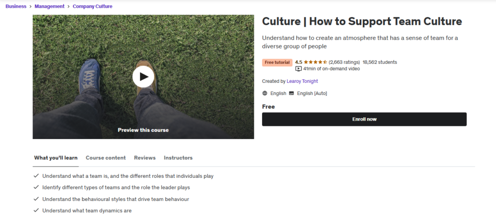Click checkmark beside 'Understand what team dynamics are'
This screenshot has height=215, width=496.
[36, 210]
